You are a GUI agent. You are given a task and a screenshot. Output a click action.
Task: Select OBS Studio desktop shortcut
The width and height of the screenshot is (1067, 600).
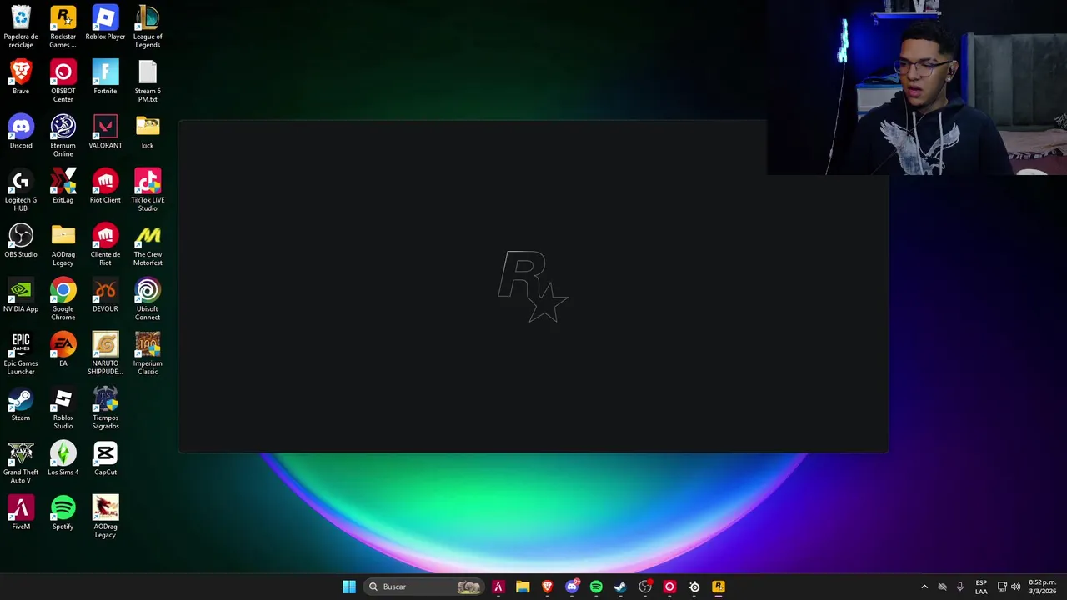point(21,240)
